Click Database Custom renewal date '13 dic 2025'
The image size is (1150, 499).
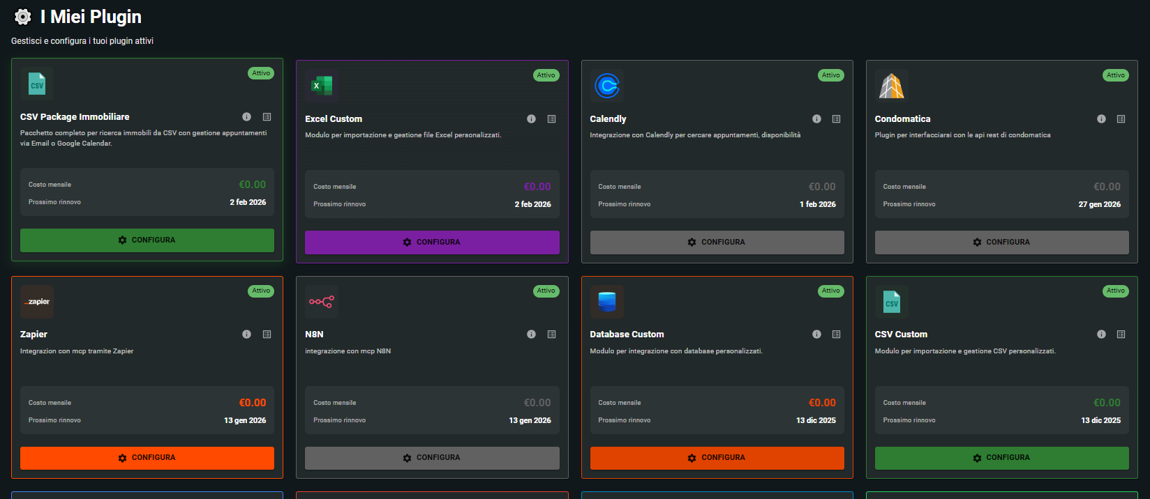[816, 420]
